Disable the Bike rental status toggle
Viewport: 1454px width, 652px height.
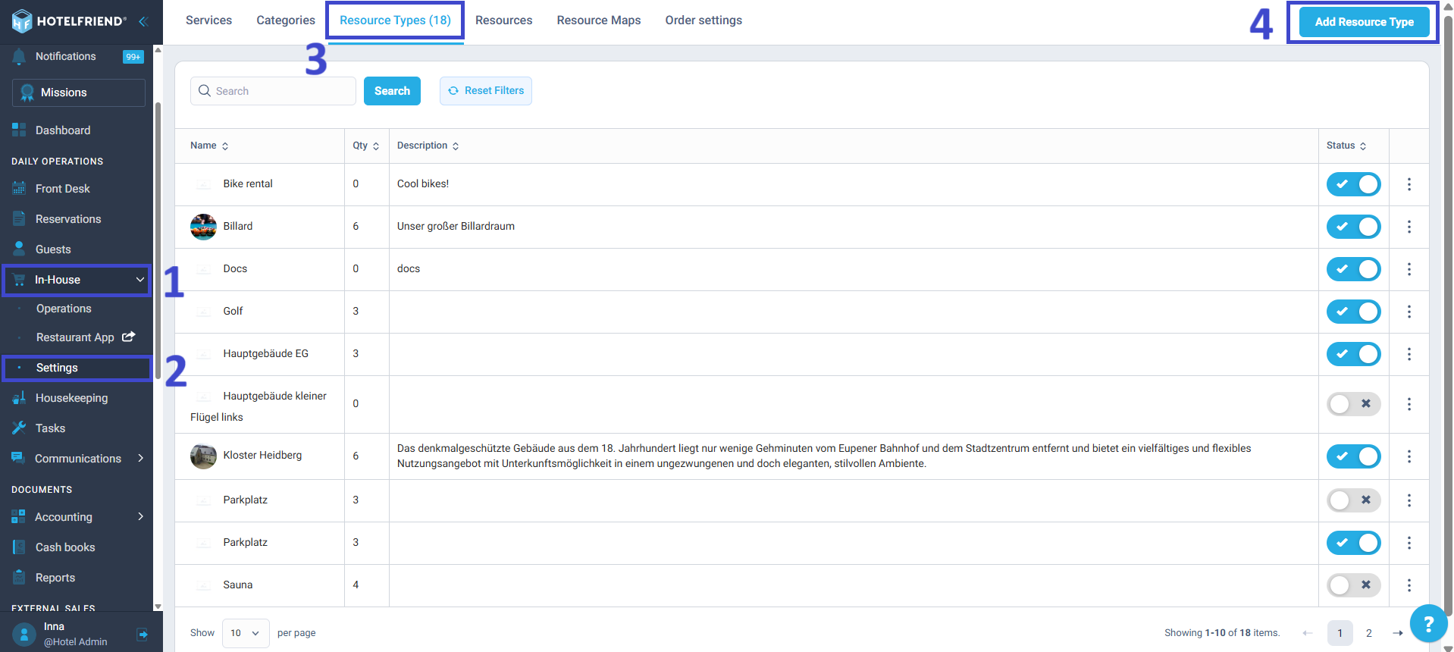1354,184
